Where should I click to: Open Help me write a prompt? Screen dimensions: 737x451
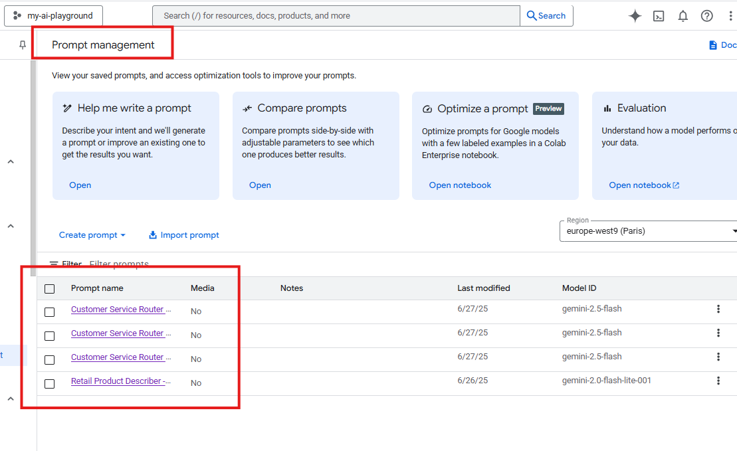pos(80,185)
